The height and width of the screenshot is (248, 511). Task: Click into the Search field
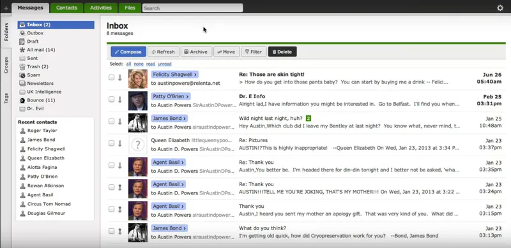pos(193,8)
